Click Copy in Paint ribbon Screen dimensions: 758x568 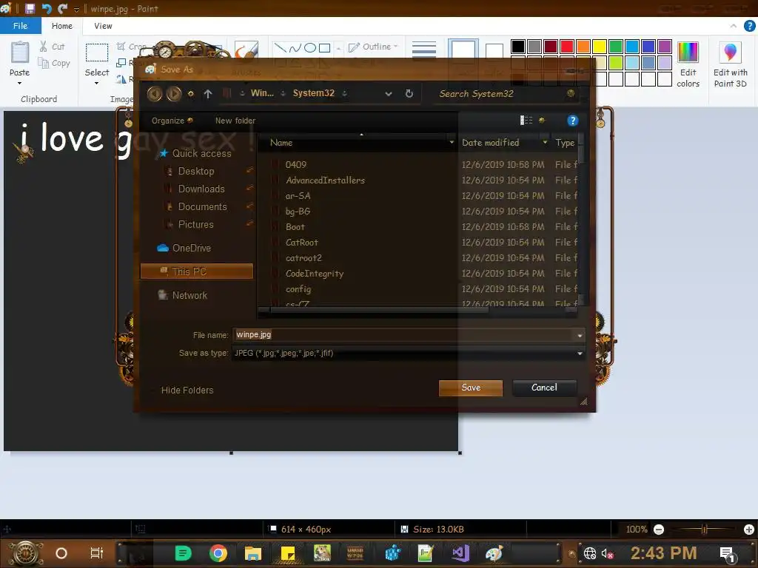[x=55, y=63]
